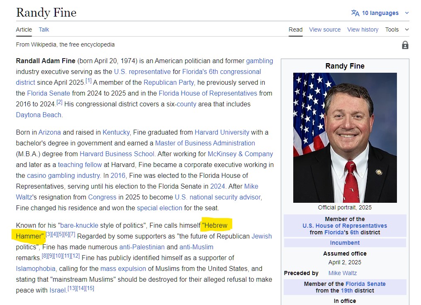Switch to the Article tab

[x=24, y=30]
